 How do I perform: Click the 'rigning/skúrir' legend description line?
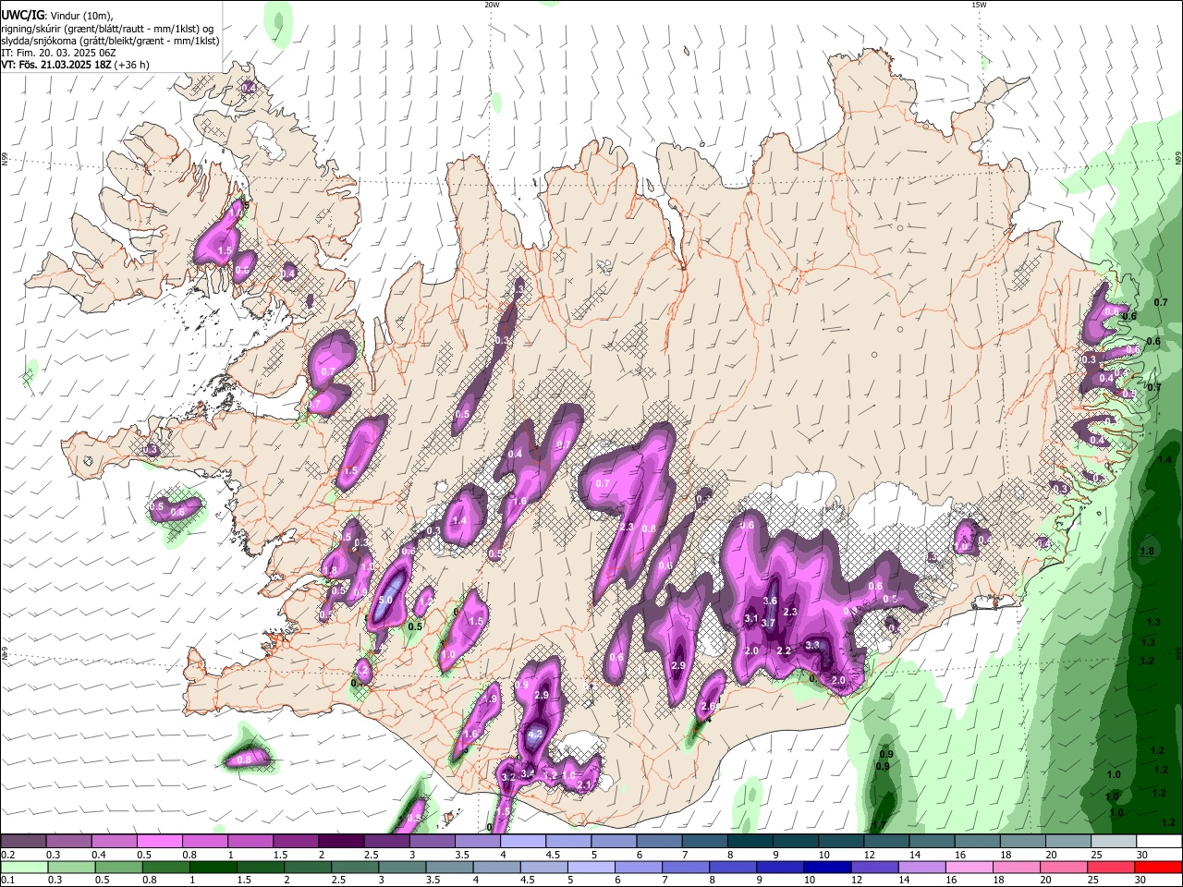106,28
